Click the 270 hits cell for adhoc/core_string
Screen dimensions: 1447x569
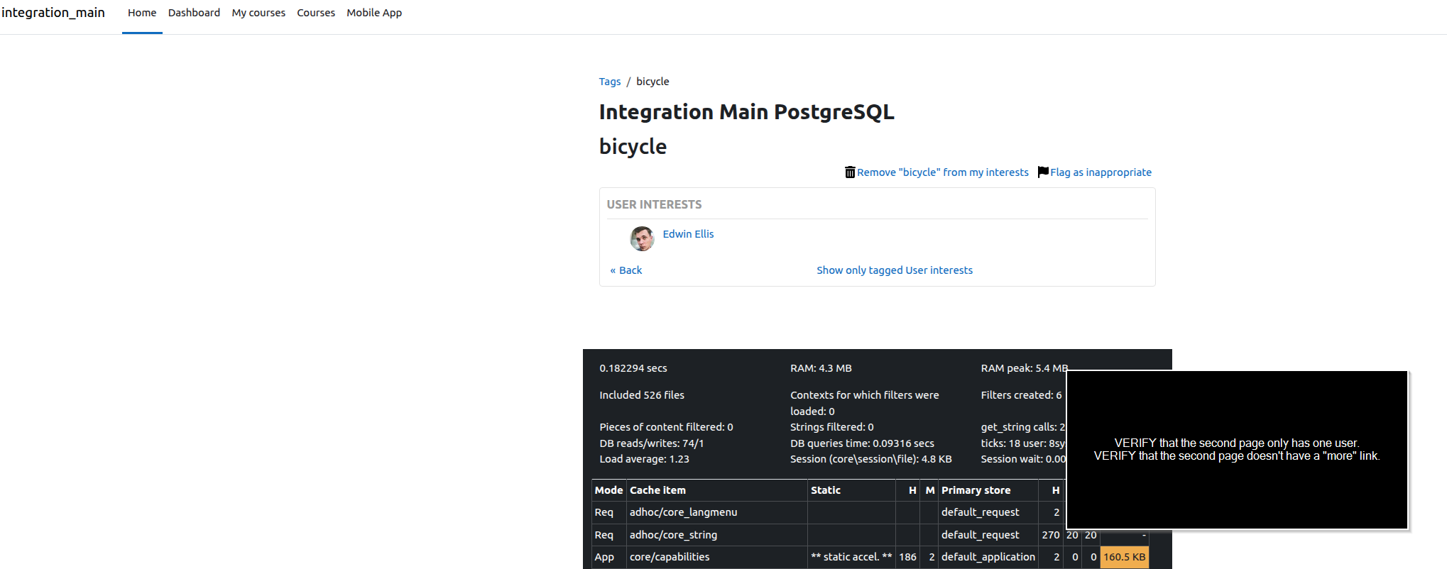1051,535
